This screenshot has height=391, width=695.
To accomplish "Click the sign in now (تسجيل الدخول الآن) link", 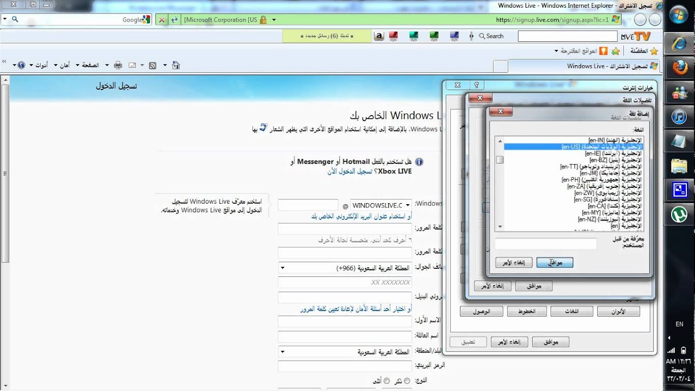I will click(350, 171).
